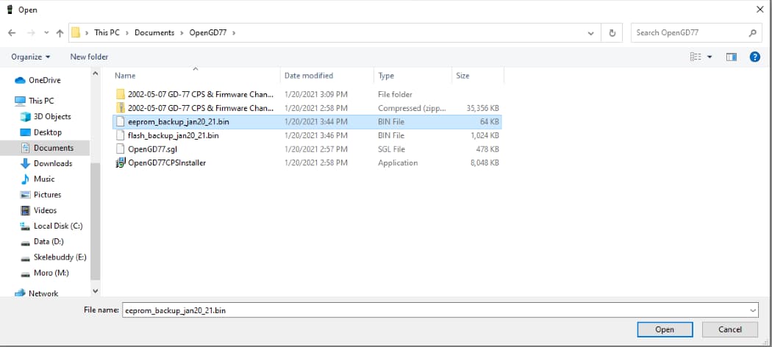Image resolution: width=772 pixels, height=347 pixels.
Task: Select 'This PC' in the address breadcrumb
Action: pos(107,33)
